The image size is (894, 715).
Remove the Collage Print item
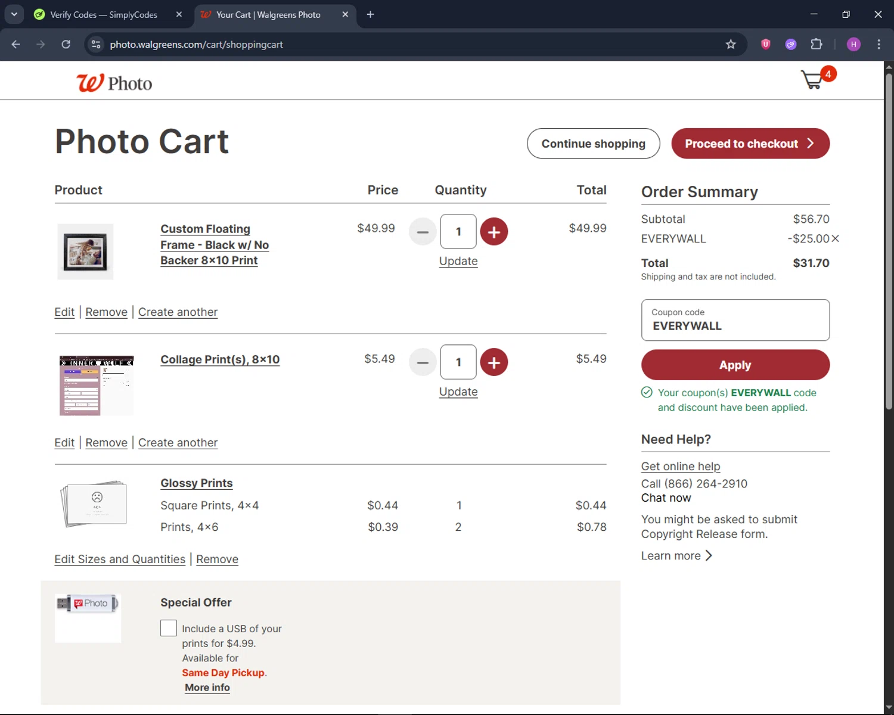106,443
